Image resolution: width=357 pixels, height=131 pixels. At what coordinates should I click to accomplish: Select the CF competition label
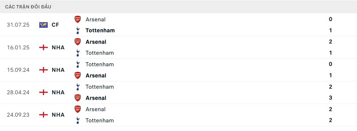[x=55, y=25]
